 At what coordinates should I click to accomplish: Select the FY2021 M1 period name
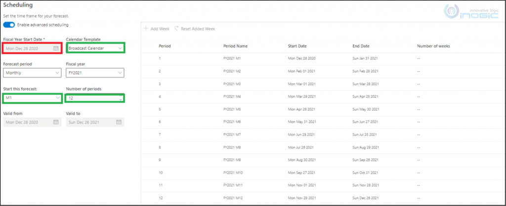[x=232, y=58]
